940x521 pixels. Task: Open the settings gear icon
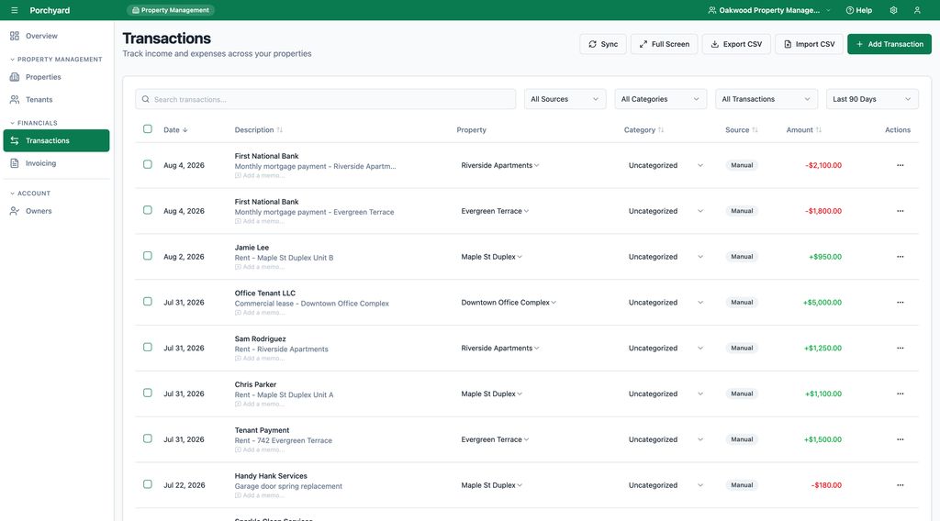(893, 10)
